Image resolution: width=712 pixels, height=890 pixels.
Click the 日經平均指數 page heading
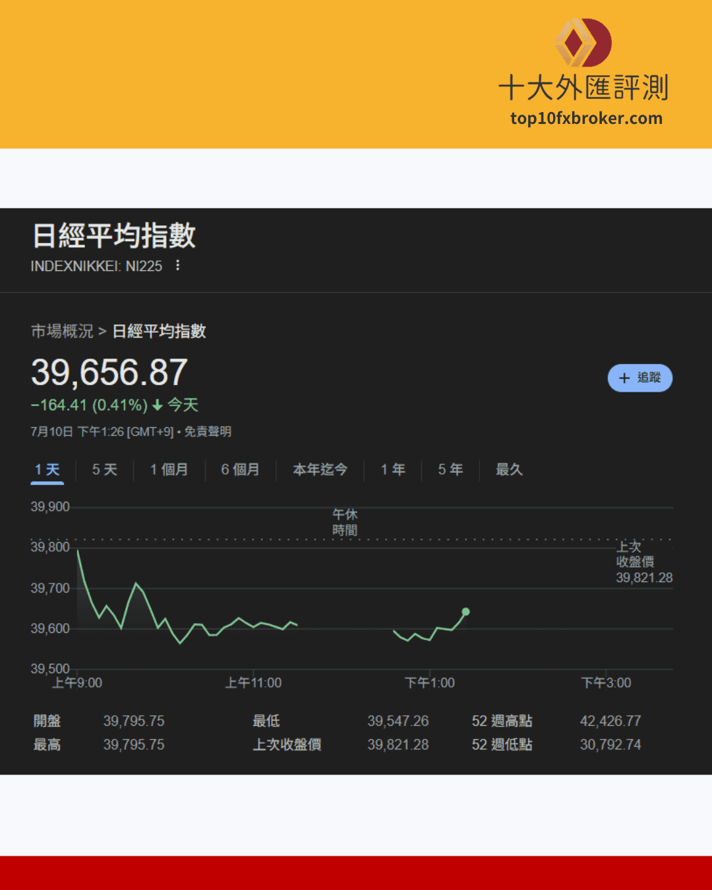[x=114, y=235]
